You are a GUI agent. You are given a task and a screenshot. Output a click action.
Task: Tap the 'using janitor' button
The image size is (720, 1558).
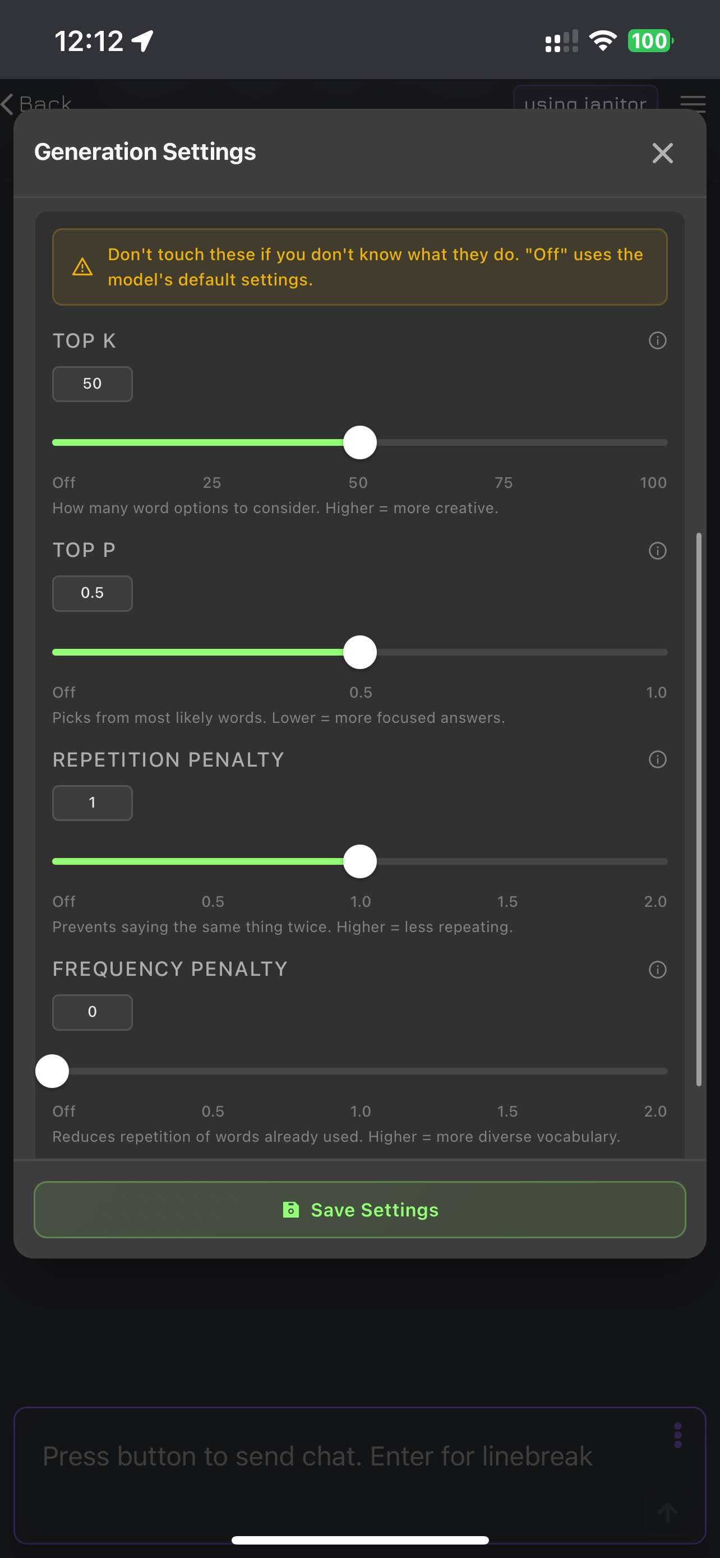click(x=585, y=100)
